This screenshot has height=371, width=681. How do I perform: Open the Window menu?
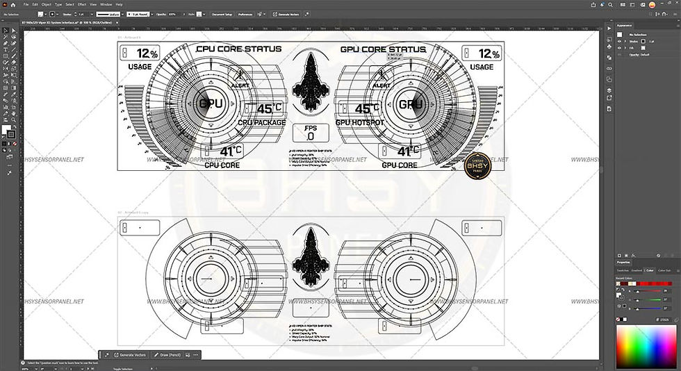pyautogui.click(x=106, y=4)
